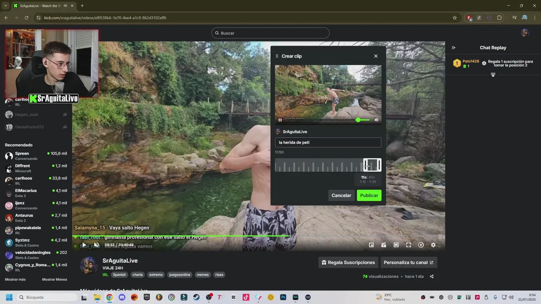Enter fullscreen on the video player
541x304 pixels.
(409, 245)
